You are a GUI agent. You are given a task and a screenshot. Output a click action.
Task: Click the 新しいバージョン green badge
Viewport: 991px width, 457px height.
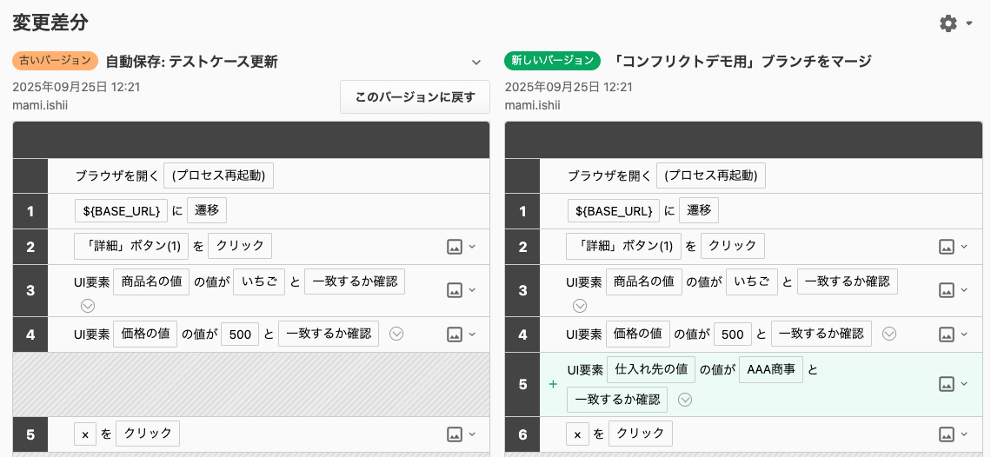(x=552, y=61)
